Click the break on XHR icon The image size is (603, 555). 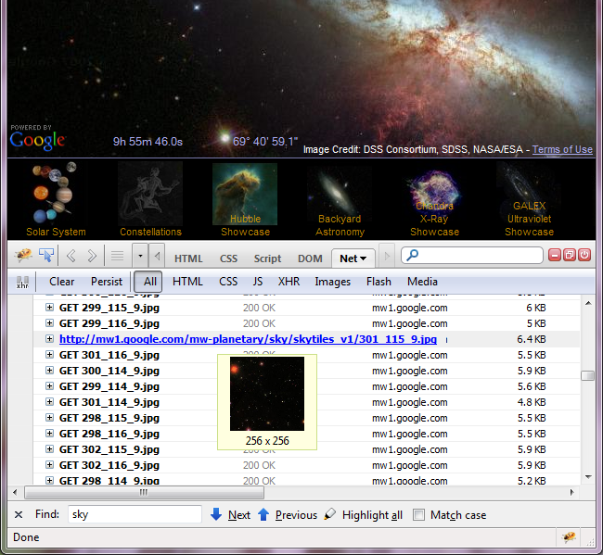23,282
